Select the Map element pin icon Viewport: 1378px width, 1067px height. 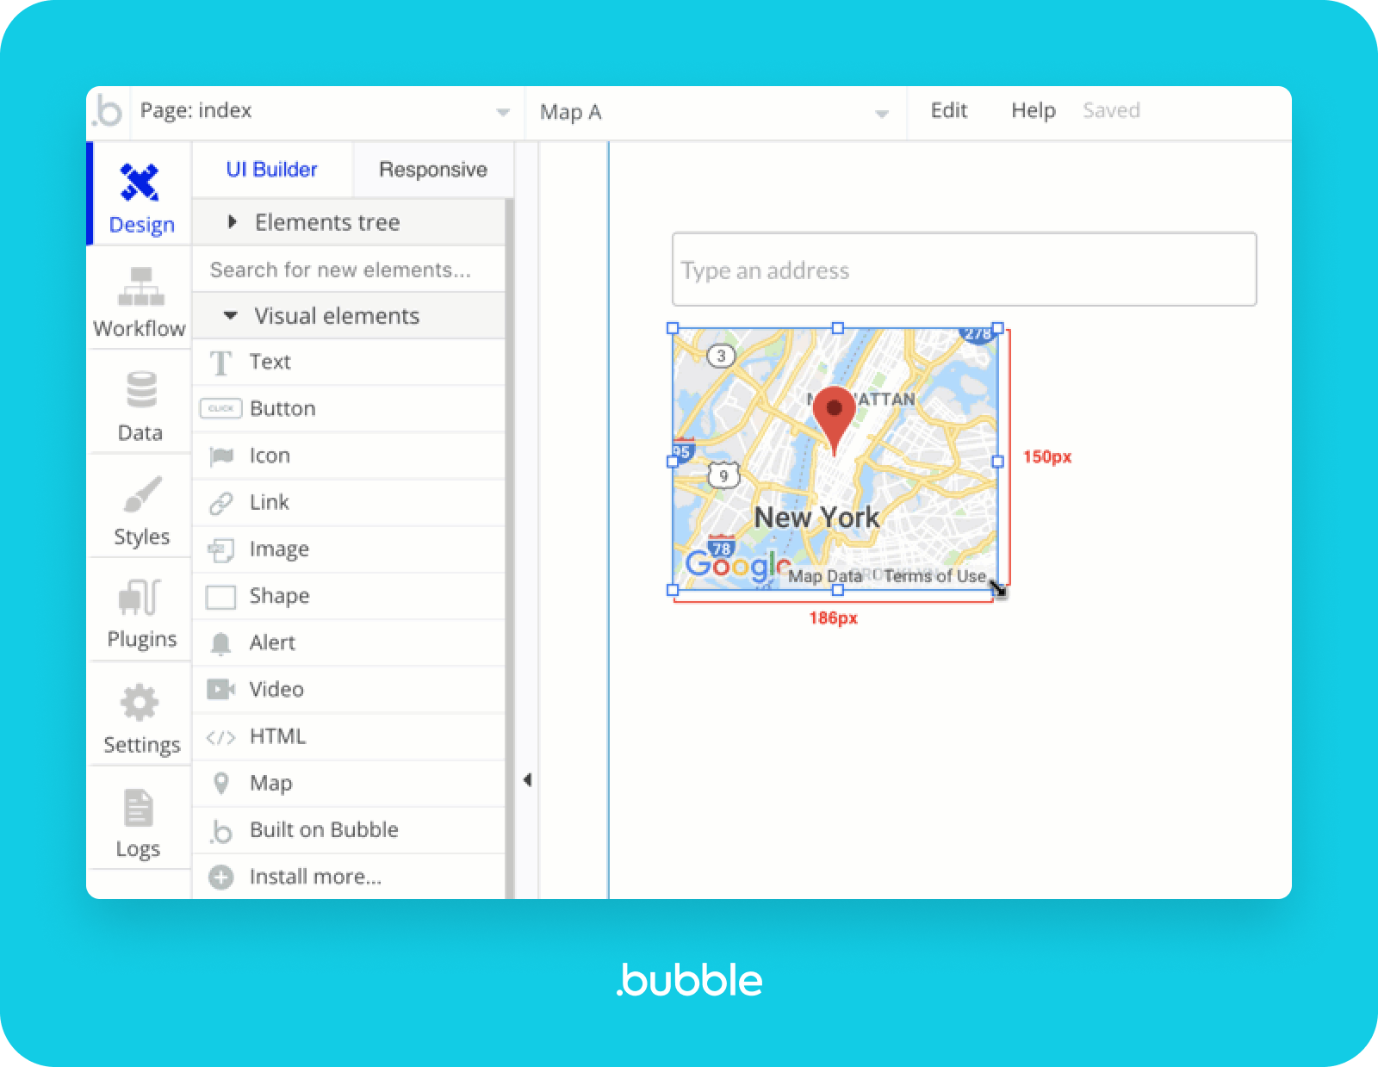[221, 783]
